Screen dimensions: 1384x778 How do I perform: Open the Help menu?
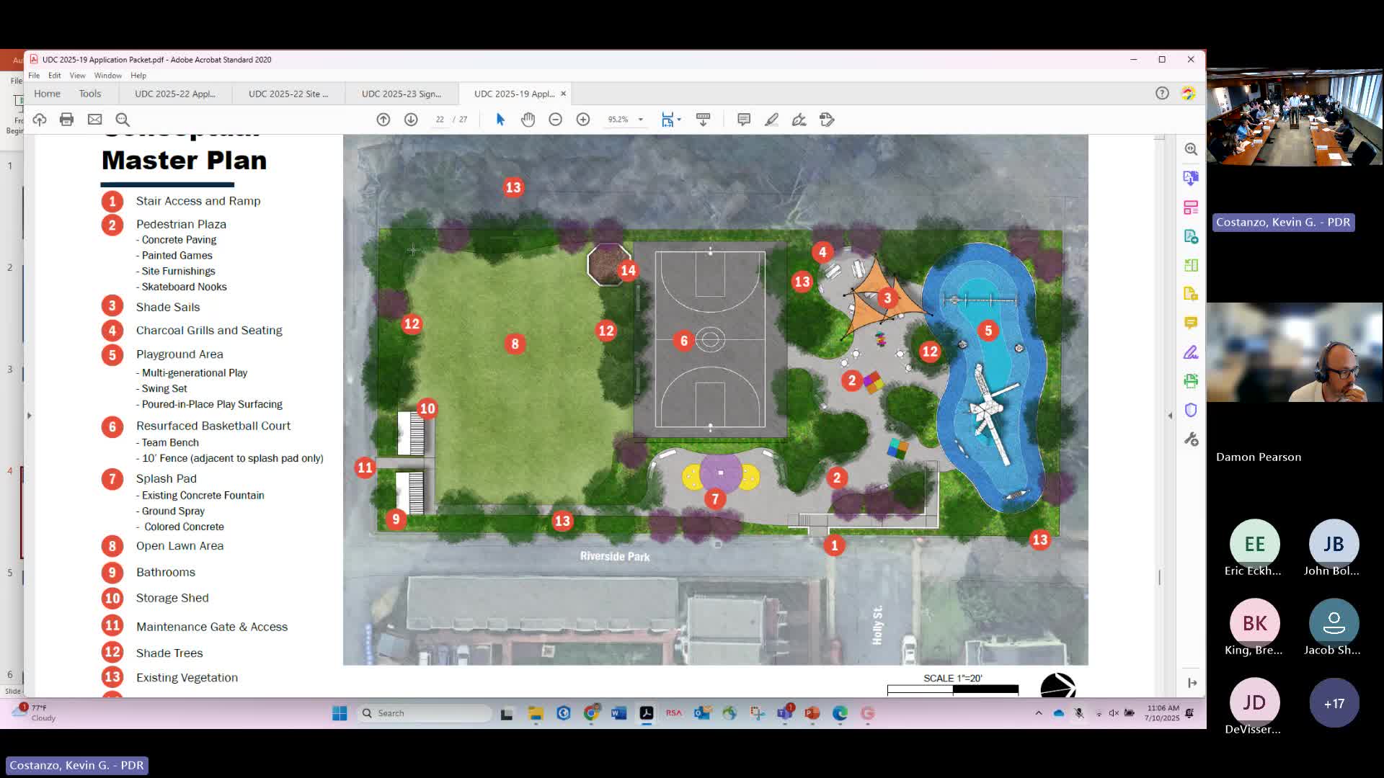pyautogui.click(x=138, y=76)
